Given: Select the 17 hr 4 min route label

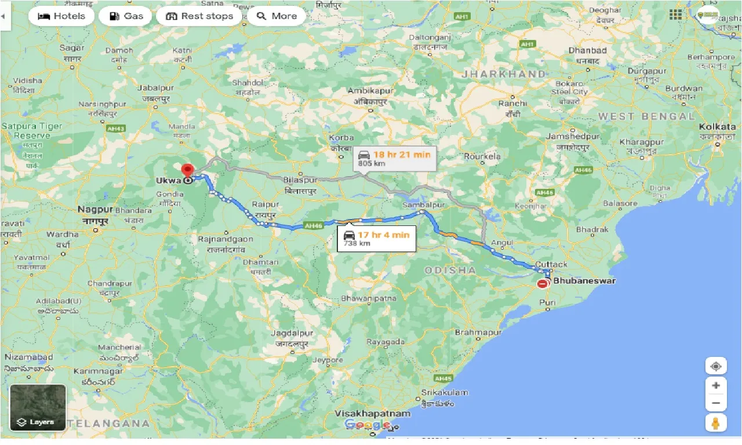Looking at the screenshot, I should pyautogui.click(x=378, y=238).
